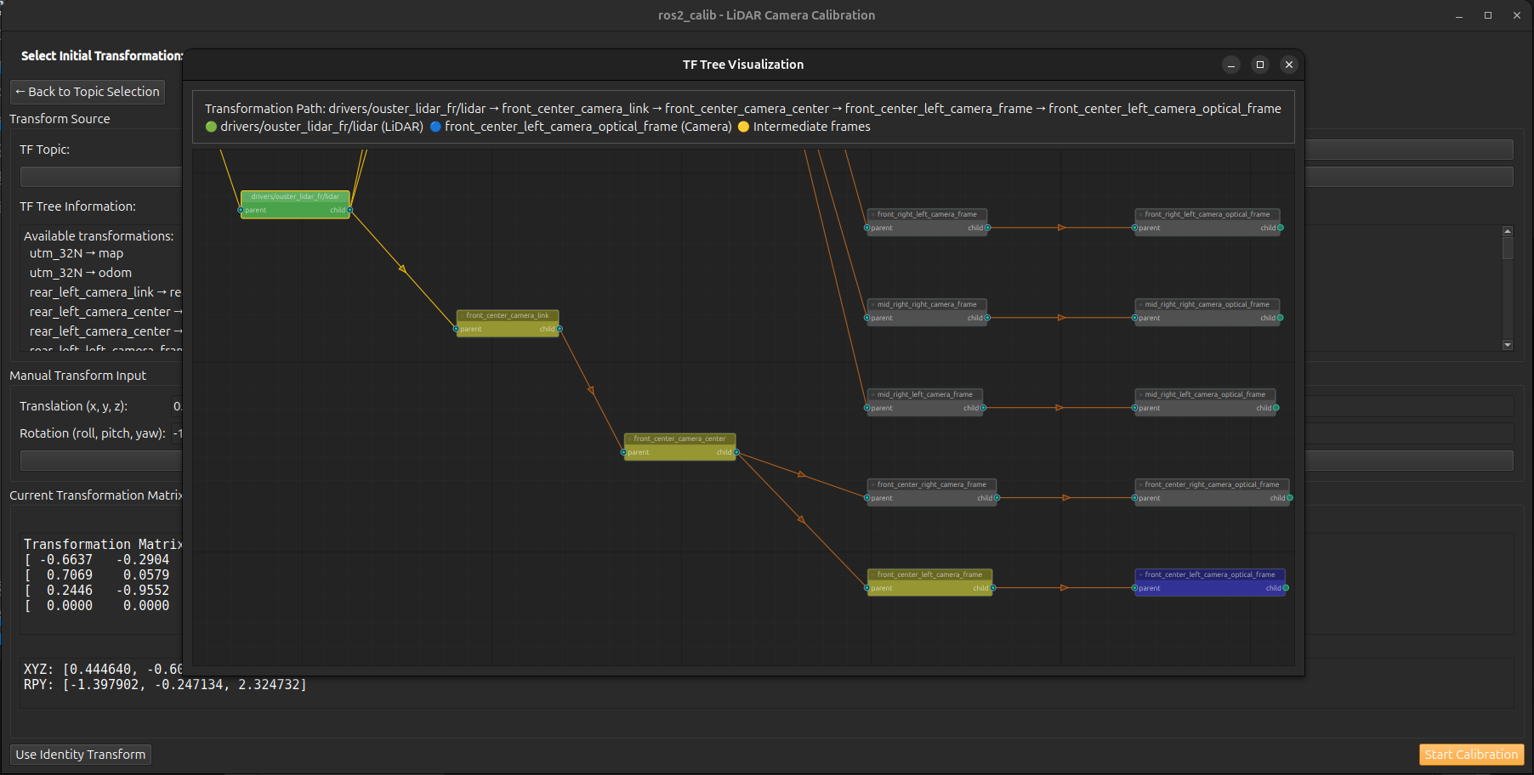Select 'utm_32N → odom' transformation entry
The image size is (1534, 775).
(x=81, y=273)
